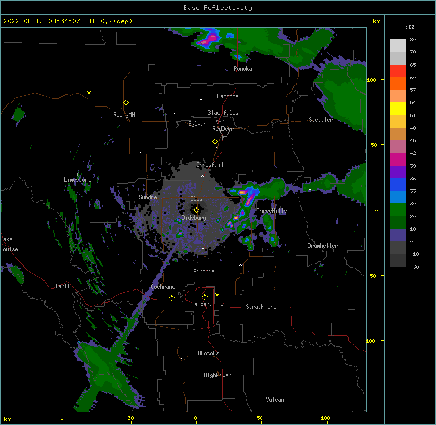Select the Vulcan label
436x425 pixels.
(275, 400)
